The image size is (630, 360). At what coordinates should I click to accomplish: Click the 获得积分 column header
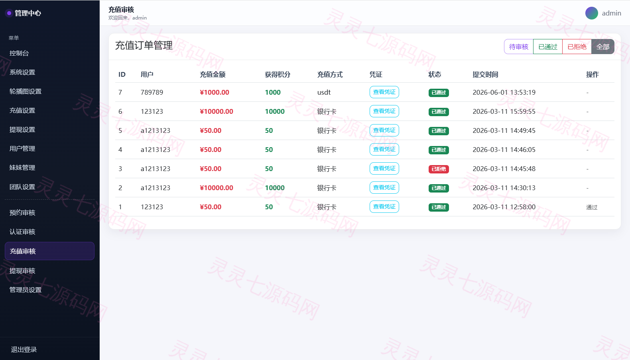pos(278,74)
